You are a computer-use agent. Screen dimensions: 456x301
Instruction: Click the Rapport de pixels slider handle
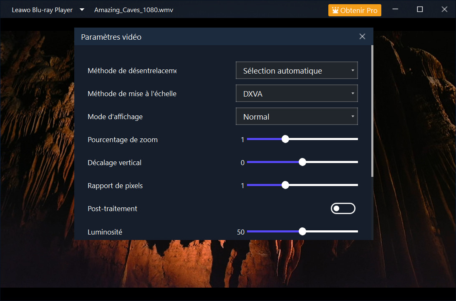[x=285, y=185]
